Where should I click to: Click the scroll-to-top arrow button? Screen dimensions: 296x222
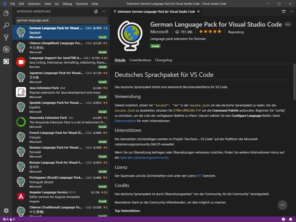(x=282, y=205)
